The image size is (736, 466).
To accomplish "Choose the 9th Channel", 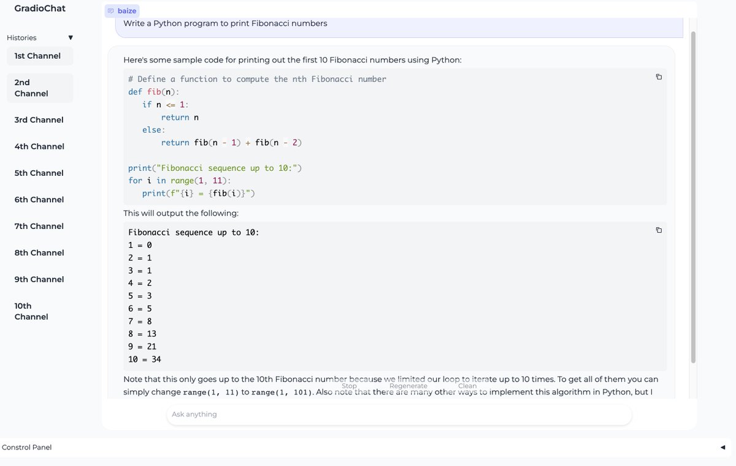I will [40, 279].
